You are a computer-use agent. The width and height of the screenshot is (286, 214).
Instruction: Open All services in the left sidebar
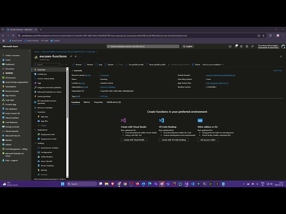pyautogui.click(x=8, y=69)
